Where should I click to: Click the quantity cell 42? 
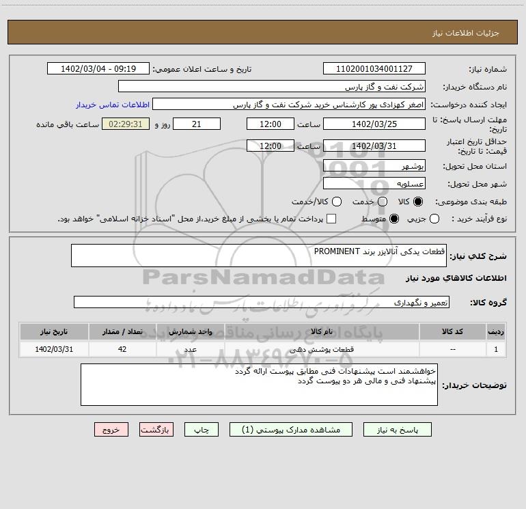point(122,349)
